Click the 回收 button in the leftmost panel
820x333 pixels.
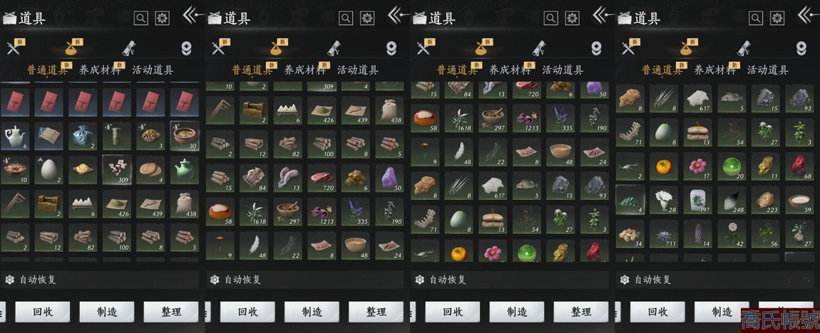pyautogui.click(x=42, y=312)
